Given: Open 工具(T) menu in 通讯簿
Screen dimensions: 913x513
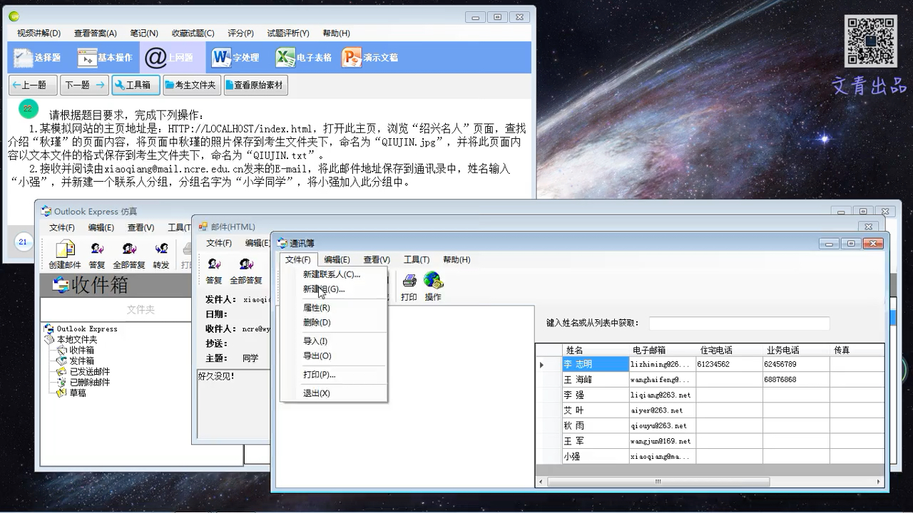Looking at the screenshot, I should pyautogui.click(x=417, y=259).
